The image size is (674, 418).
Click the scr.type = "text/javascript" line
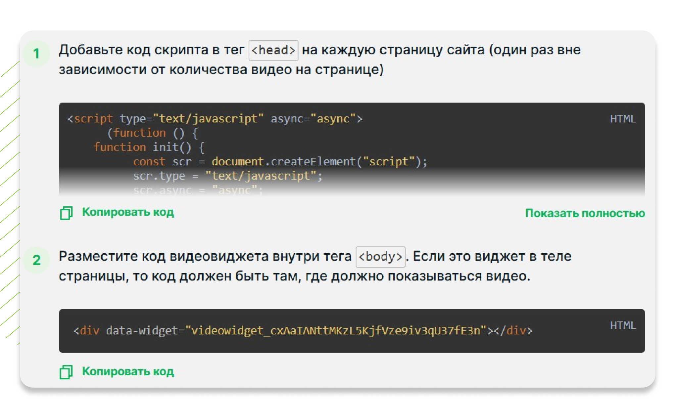(x=227, y=176)
